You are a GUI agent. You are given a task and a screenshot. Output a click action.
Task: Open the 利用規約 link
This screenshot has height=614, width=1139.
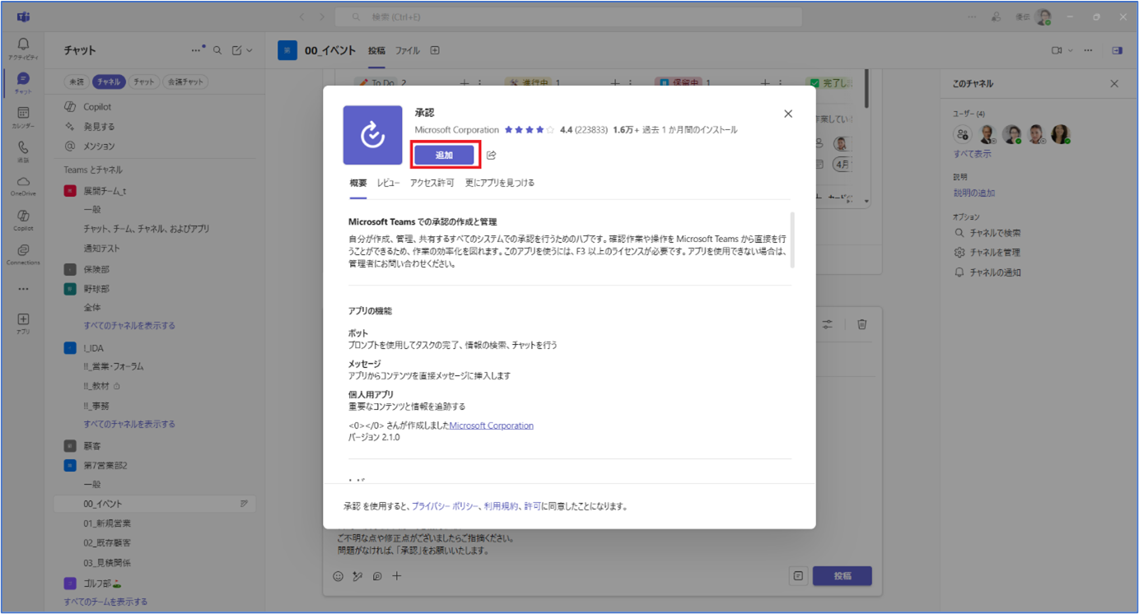pos(502,506)
